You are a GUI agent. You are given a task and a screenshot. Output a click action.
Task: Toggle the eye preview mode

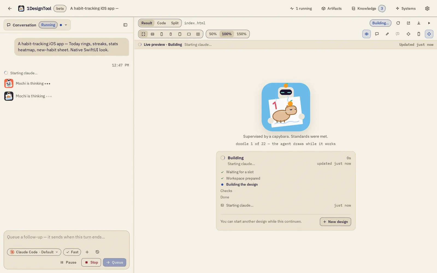(367, 34)
